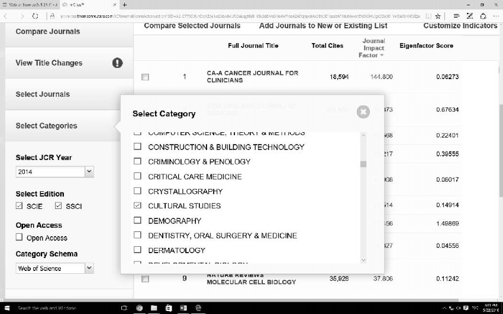Open the reading view icon
The width and height of the screenshot is (503, 314).
pos(428,16)
